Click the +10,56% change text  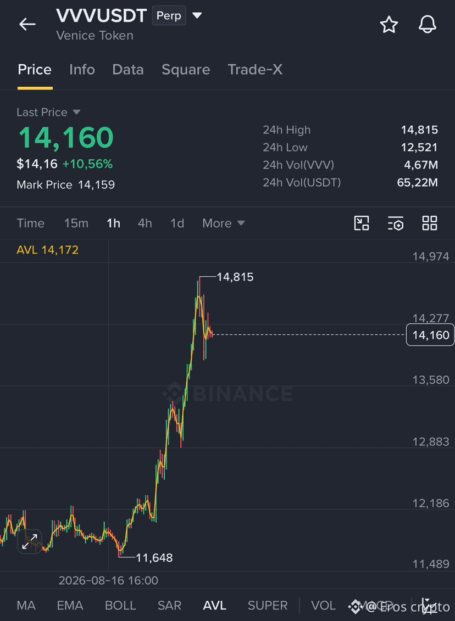pyautogui.click(x=87, y=164)
